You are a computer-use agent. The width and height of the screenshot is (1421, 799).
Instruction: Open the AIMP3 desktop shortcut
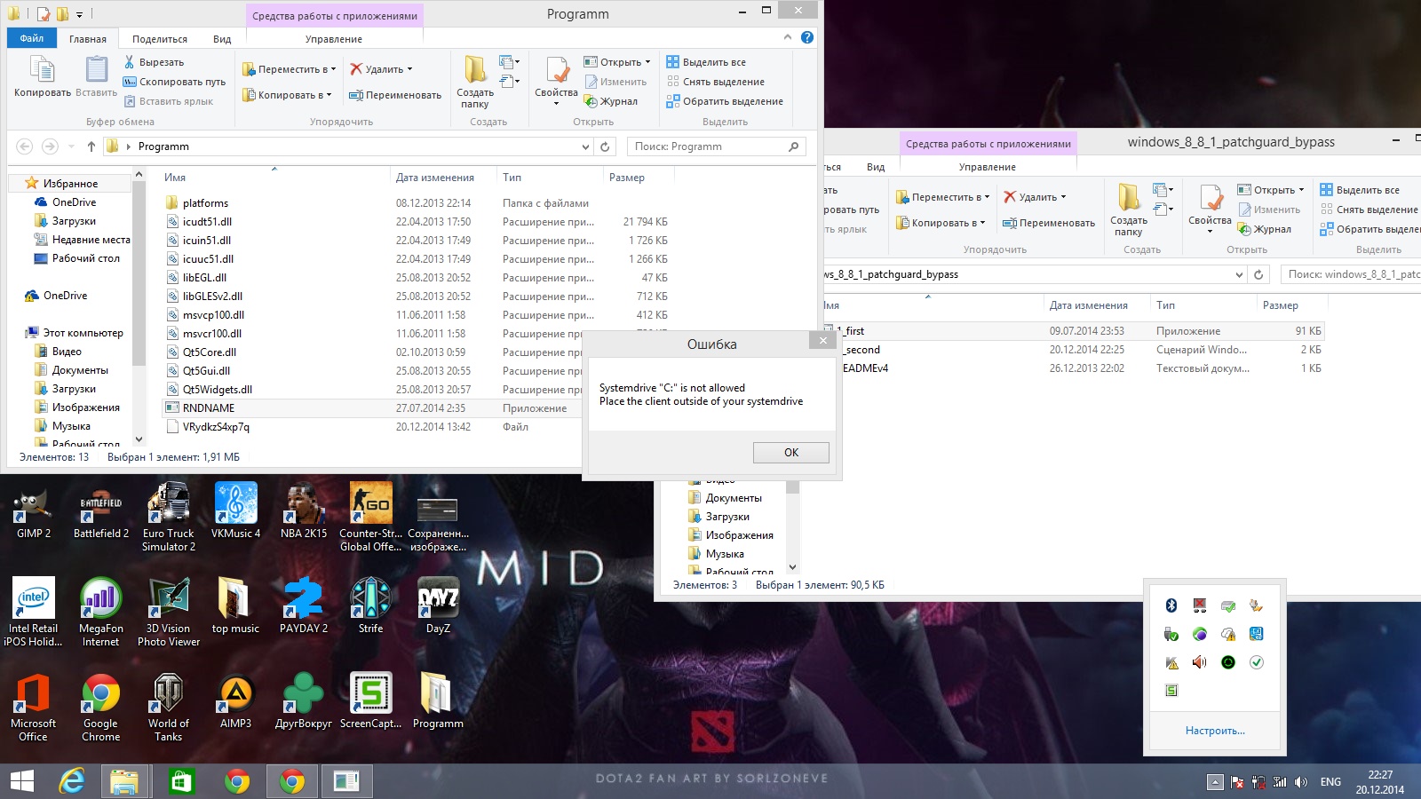tap(235, 701)
